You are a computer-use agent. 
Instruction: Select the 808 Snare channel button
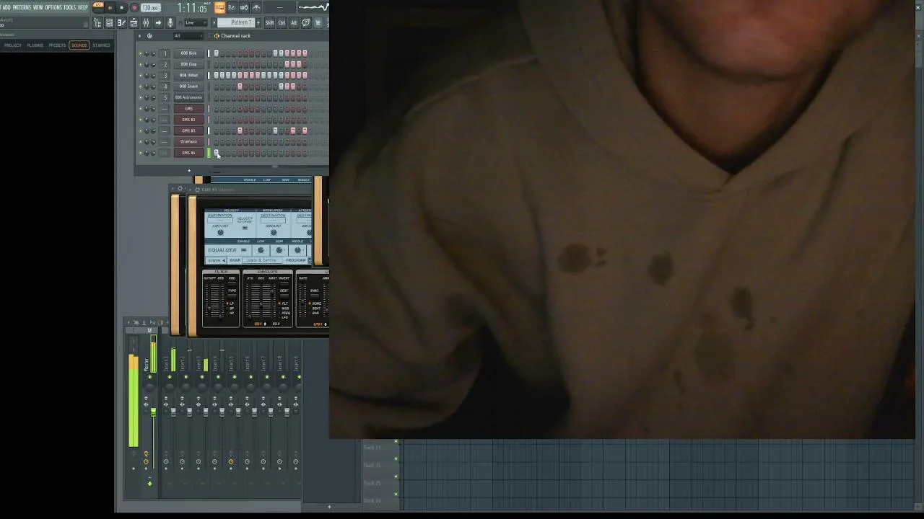[x=188, y=86]
